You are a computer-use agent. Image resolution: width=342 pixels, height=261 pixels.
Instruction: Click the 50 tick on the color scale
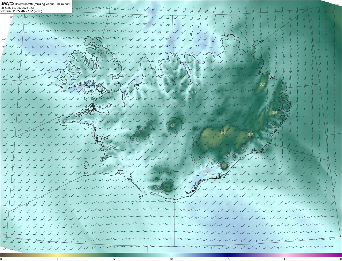click(340, 259)
